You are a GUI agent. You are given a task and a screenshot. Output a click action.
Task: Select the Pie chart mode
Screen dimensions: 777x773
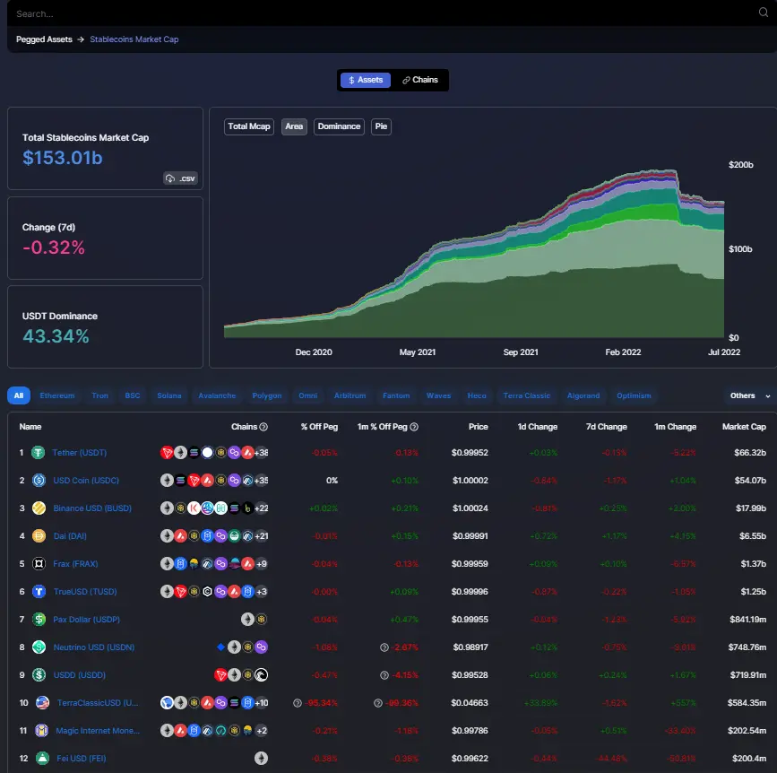tap(381, 126)
